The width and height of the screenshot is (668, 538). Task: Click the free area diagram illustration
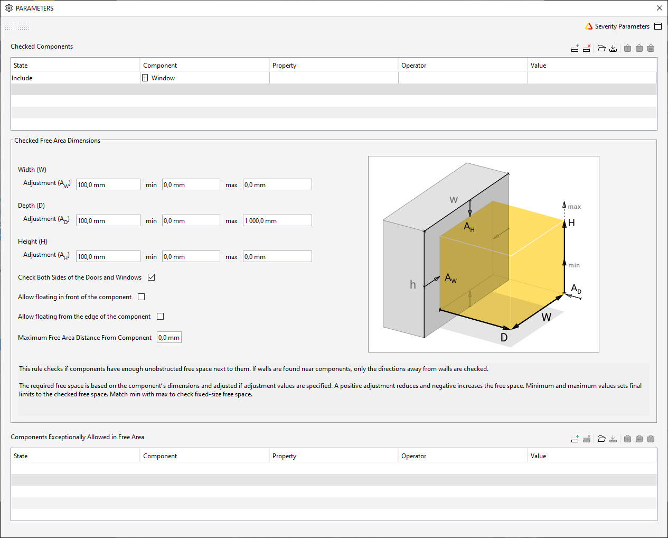pyautogui.click(x=484, y=254)
